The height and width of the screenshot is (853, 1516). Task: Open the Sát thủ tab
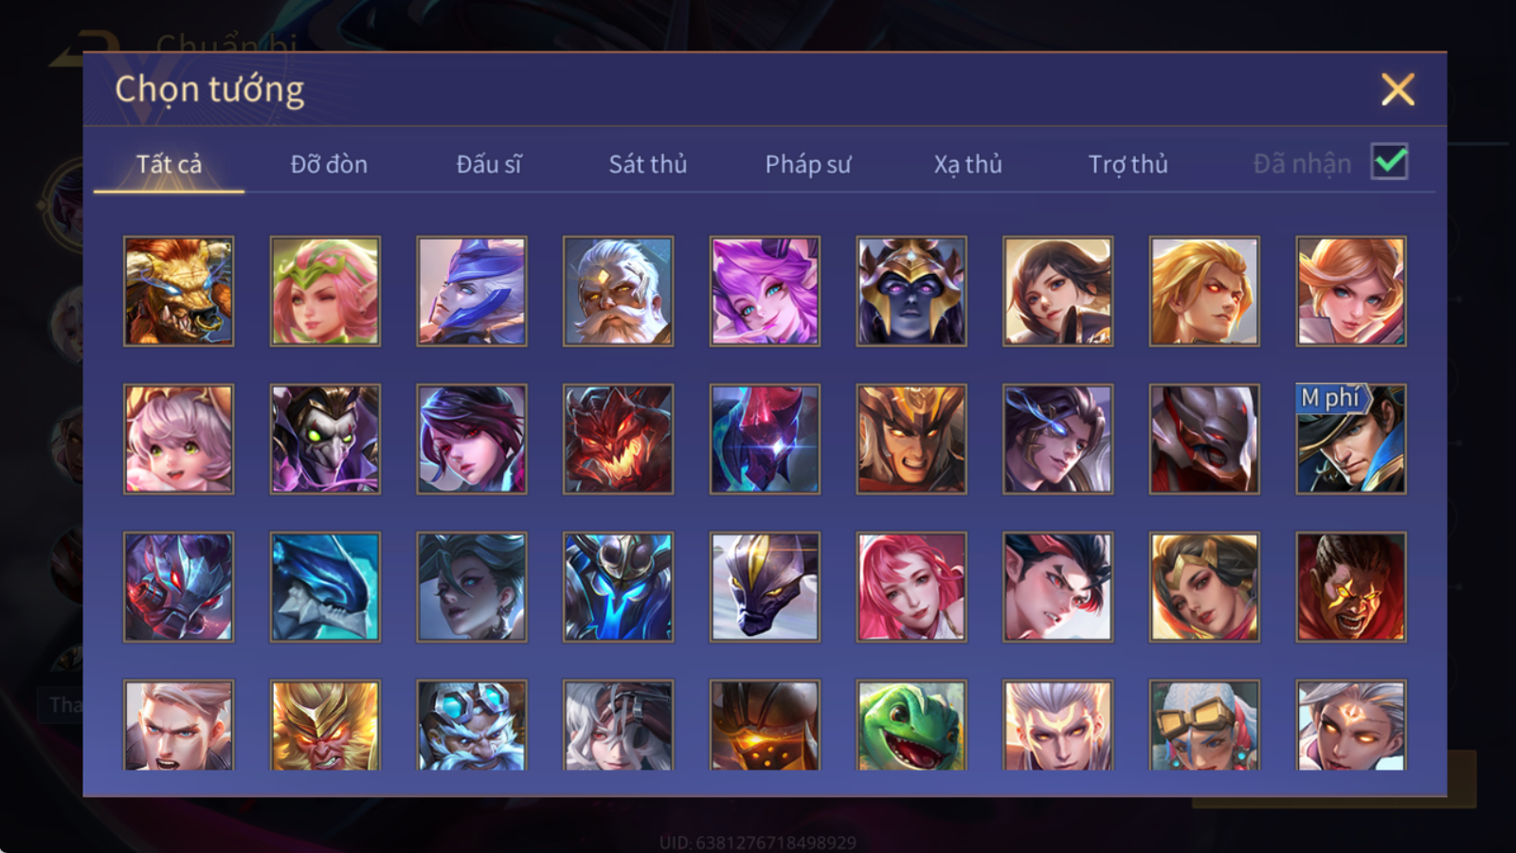click(x=647, y=164)
